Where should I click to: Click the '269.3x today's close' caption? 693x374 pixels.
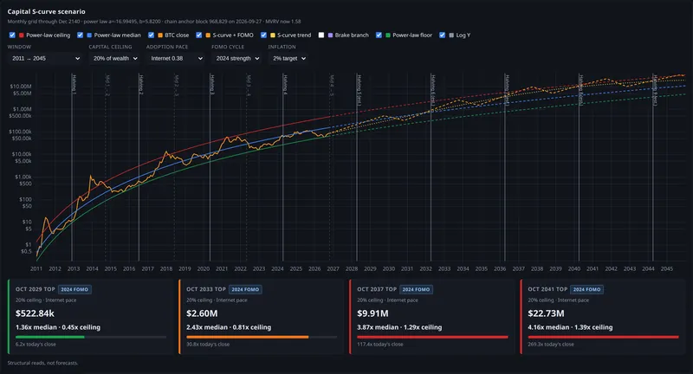coord(551,345)
